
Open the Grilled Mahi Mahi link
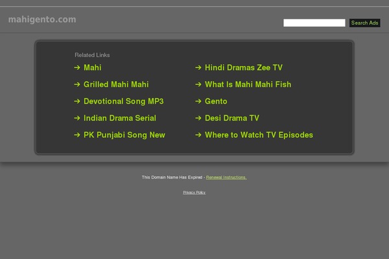click(x=116, y=84)
